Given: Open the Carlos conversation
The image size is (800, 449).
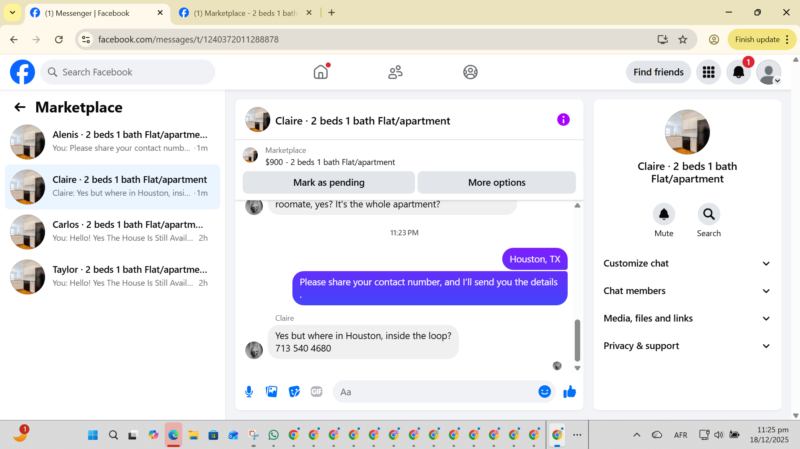Looking at the screenshot, I should point(113,232).
